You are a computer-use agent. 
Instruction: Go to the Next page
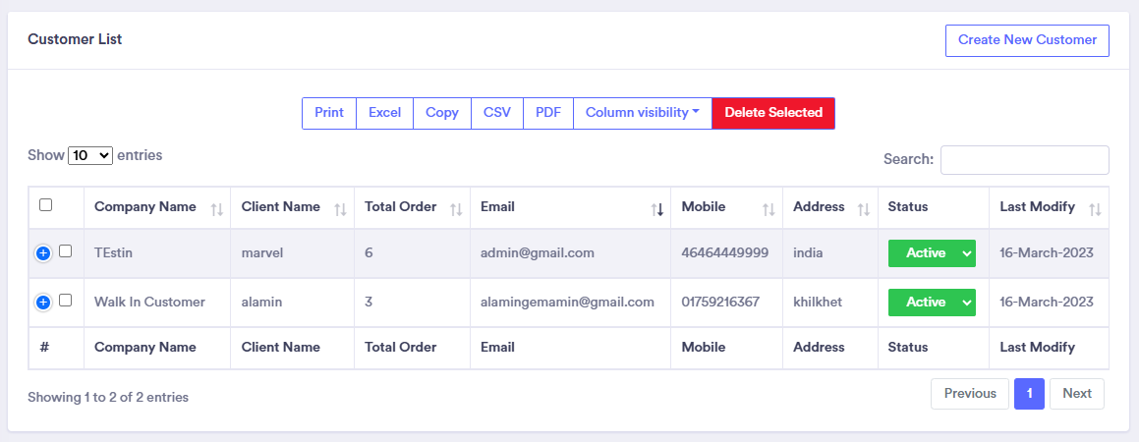1076,394
